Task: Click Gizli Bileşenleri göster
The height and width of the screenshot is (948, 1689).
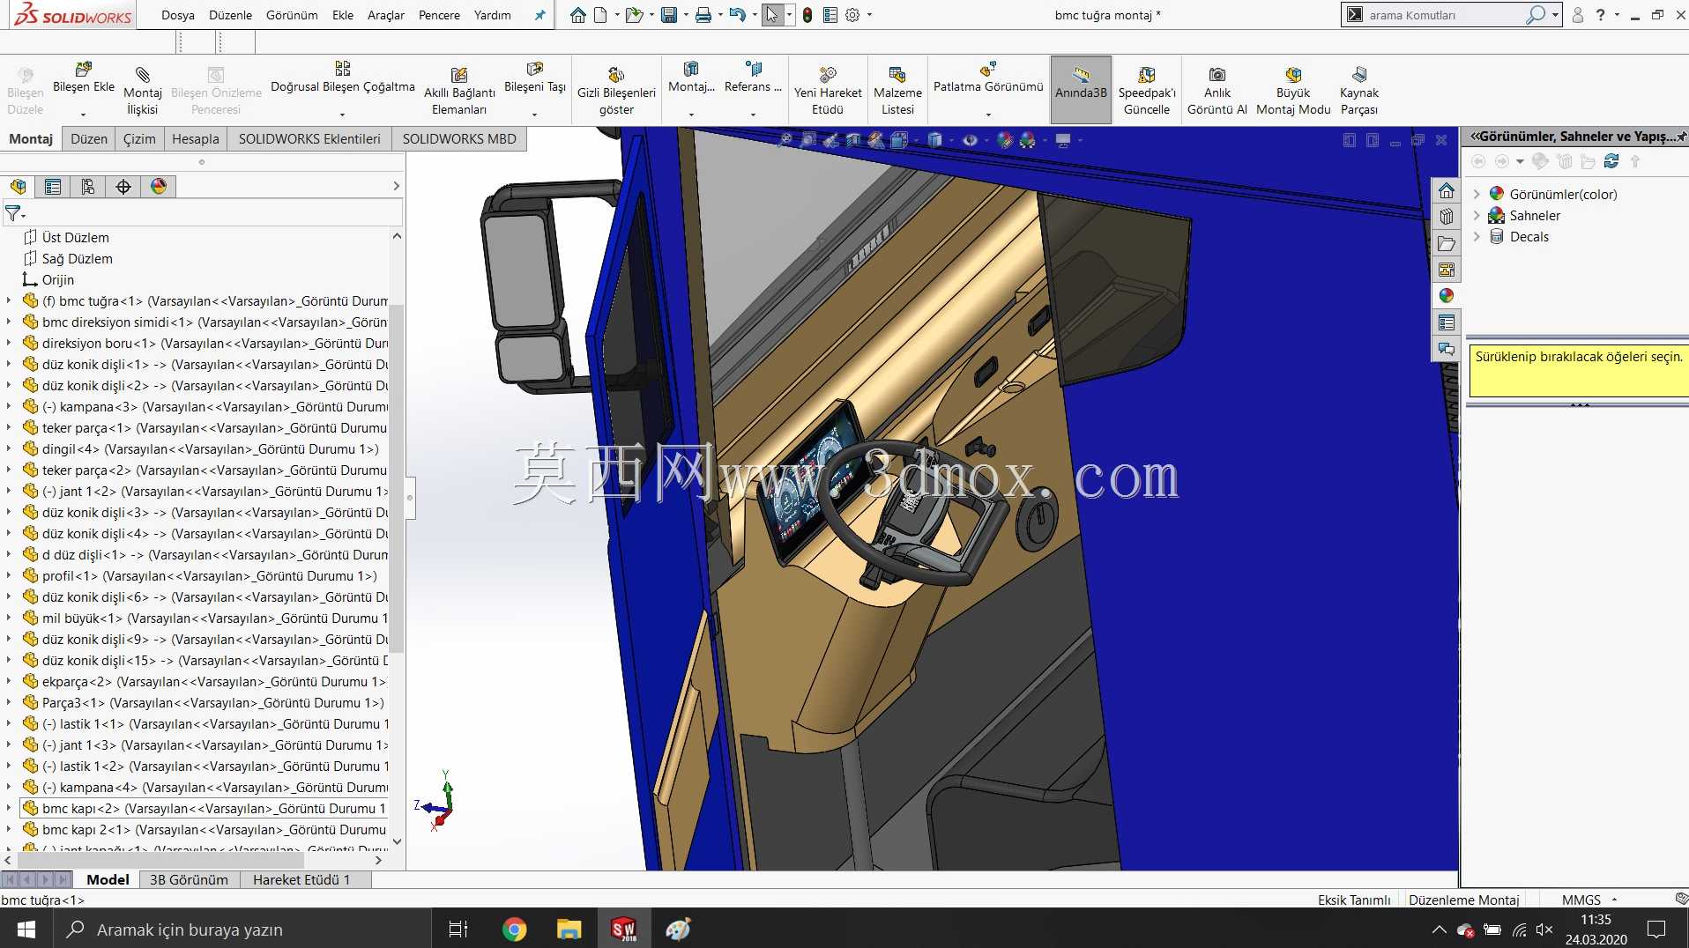Action: click(616, 90)
